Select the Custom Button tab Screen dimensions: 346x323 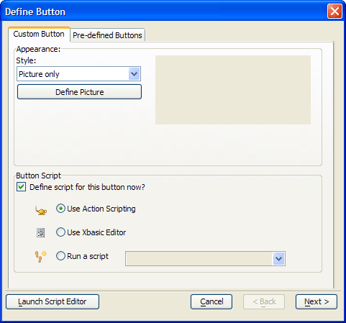click(39, 34)
